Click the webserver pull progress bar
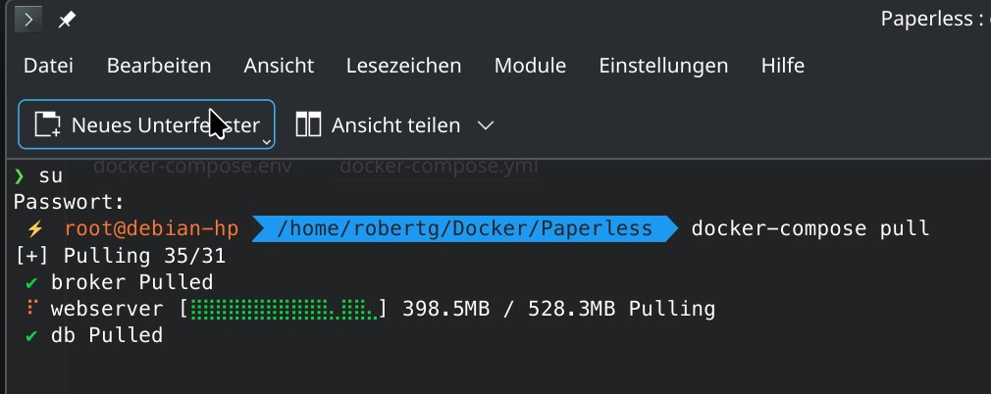991x394 pixels. click(284, 310)
